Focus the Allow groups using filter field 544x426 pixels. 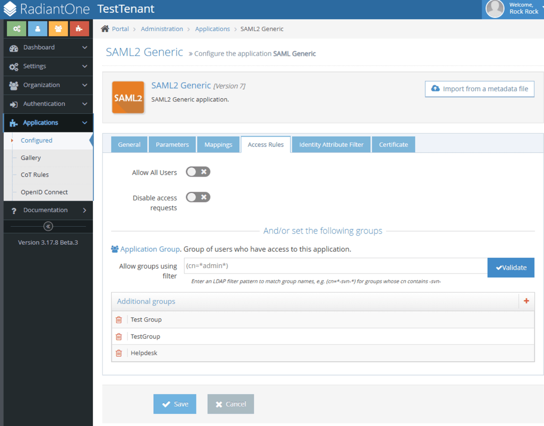pyautogui.click(x=335, y=266)
